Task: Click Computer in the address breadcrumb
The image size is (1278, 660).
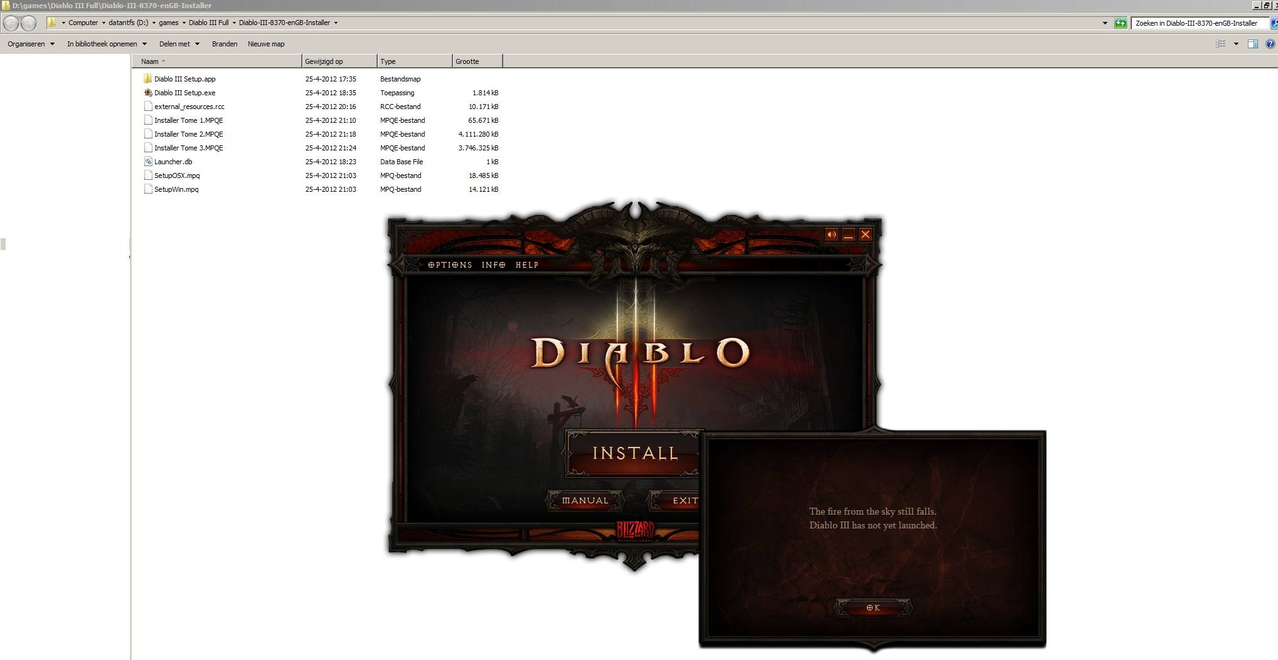Action: pyautogui.click(x=83, y=23)
